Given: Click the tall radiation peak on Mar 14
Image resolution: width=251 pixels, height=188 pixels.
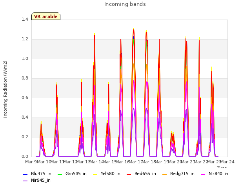Looking at the screenshot, I should point(95,34).
